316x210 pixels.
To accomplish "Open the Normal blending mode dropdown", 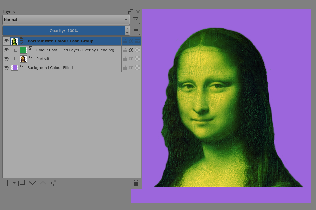I will click(x=66, y=20).
